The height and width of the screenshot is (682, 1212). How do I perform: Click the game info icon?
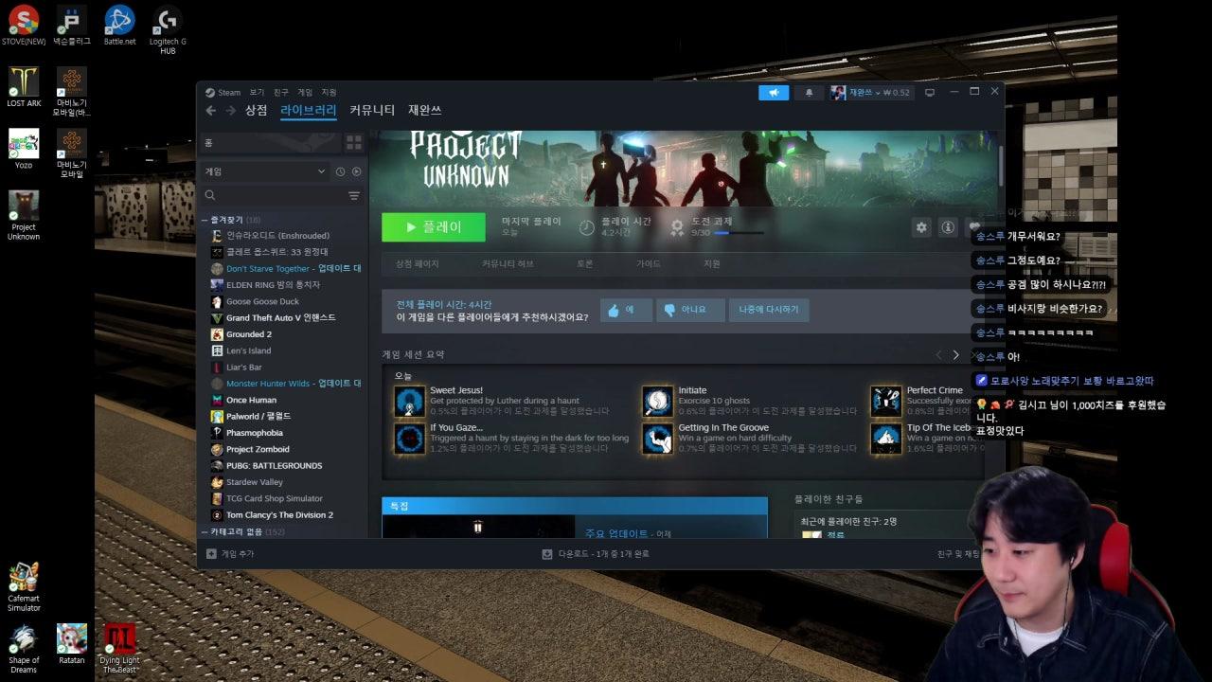947,227
